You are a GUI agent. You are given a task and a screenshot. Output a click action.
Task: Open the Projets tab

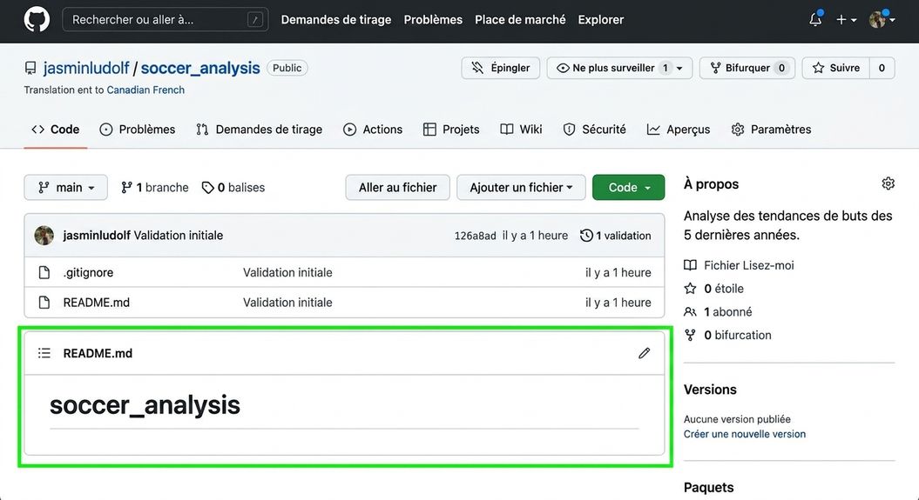point(451,130)
